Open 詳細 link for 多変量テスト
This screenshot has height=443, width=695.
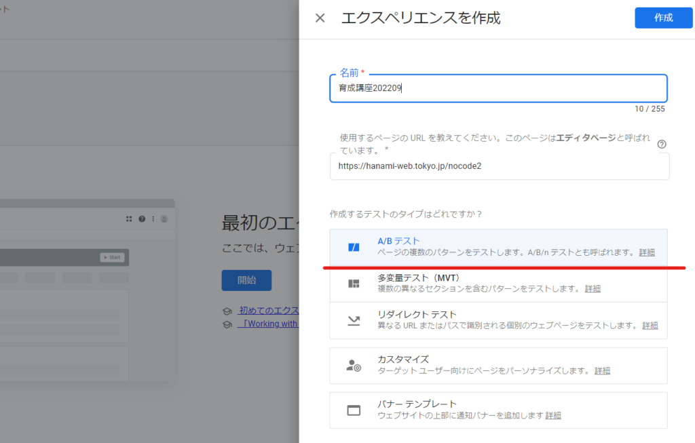(x=593, y=289)
